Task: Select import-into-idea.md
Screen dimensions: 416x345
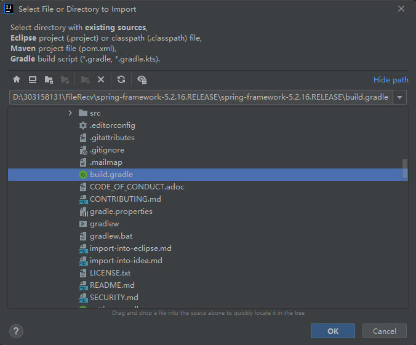Action: (x=208, y=261)
